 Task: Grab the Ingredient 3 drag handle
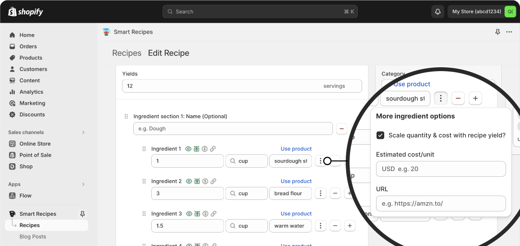coord(144,214)
